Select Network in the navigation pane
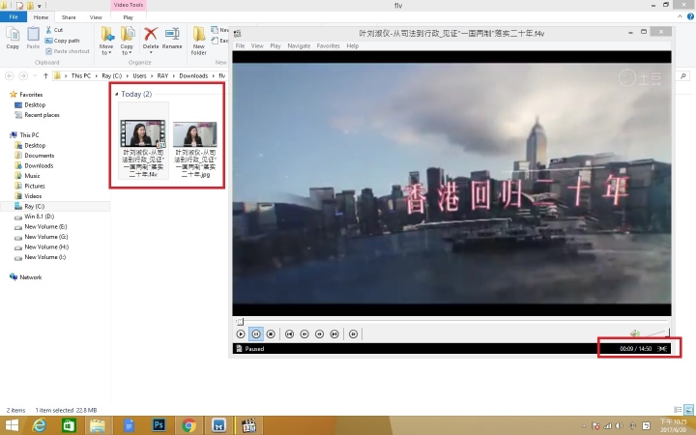The image size is (696, 435). [31, 277]
